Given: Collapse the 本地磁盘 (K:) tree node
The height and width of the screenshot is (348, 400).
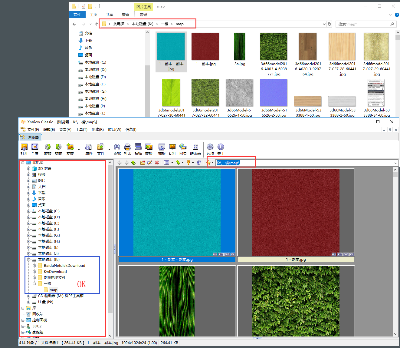Looking at the screenshot, I should coord(29,260).
